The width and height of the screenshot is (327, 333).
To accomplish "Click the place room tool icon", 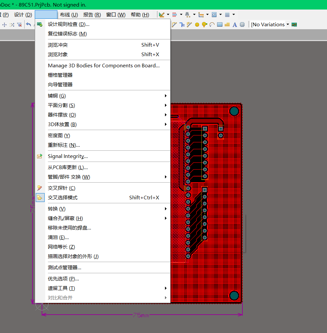I will [214, 15].
